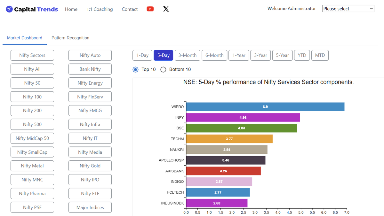Show Nifty Infra sector
Screen dimensions: 384x216
pyautogui.click(x=90, y=124)
